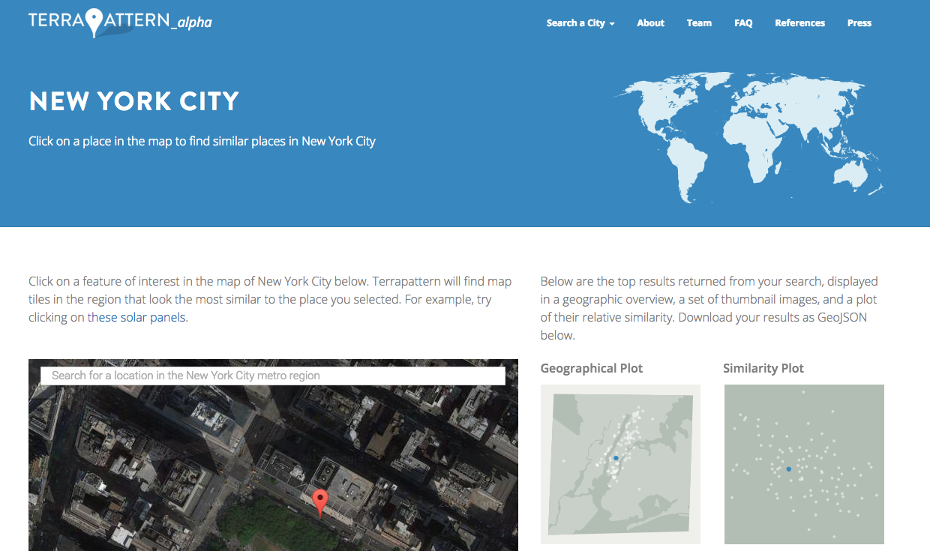This screenshot has width=930, height=551.
Task: Click the 'Similarity Plot' heading text
Action: point(763,368)
